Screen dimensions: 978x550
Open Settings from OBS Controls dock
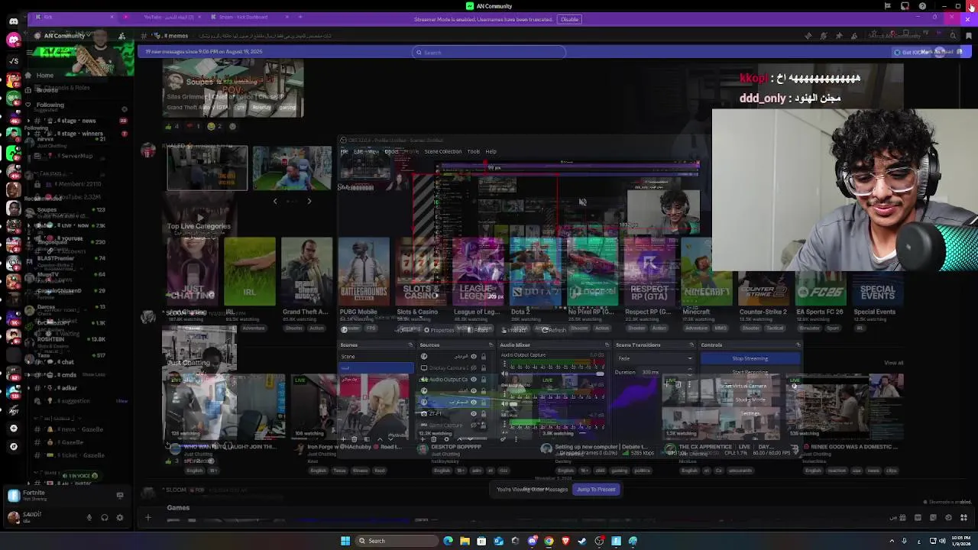[750, 414]
